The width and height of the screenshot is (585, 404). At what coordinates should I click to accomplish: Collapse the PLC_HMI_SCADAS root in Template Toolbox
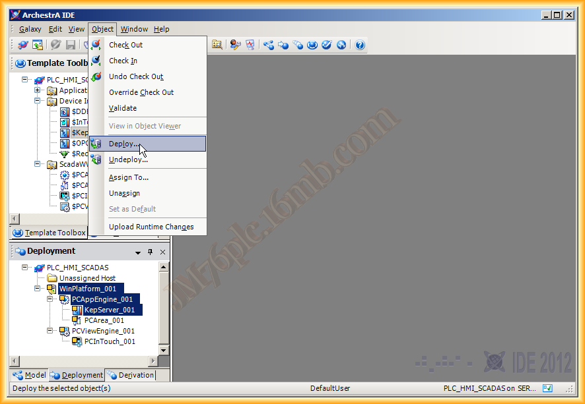[25, 80]
